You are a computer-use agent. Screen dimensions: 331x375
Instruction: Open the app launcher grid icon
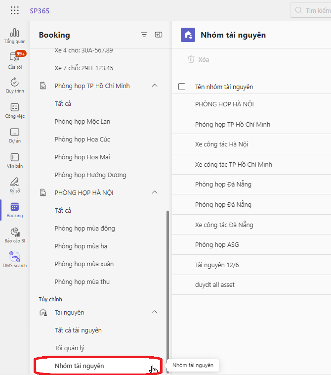tap(15, 10)
